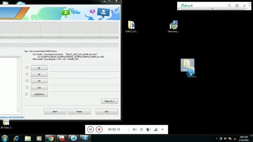
Task: Click the recording timer 00:02:14
Action: tap(114, 129)
